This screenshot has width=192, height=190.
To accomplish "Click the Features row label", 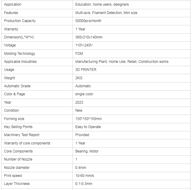I will click(x=11, y=13).
